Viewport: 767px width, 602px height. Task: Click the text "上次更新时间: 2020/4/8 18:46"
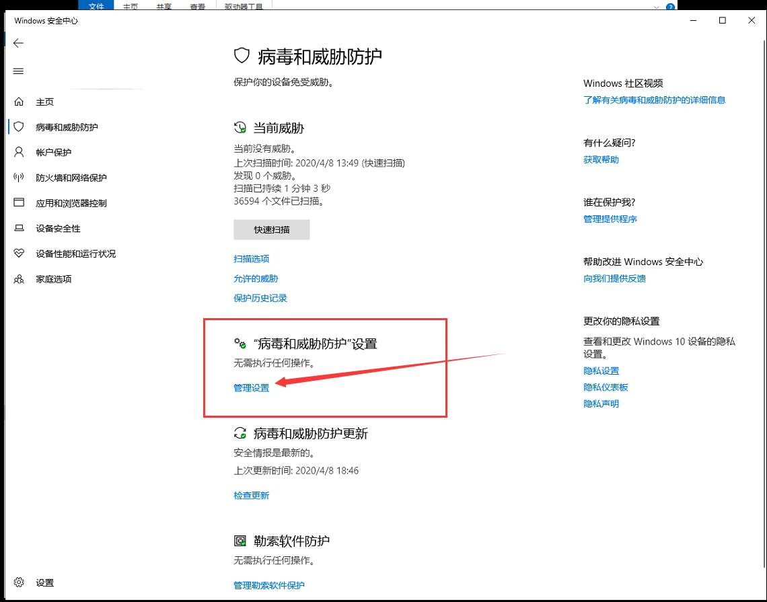296,471
